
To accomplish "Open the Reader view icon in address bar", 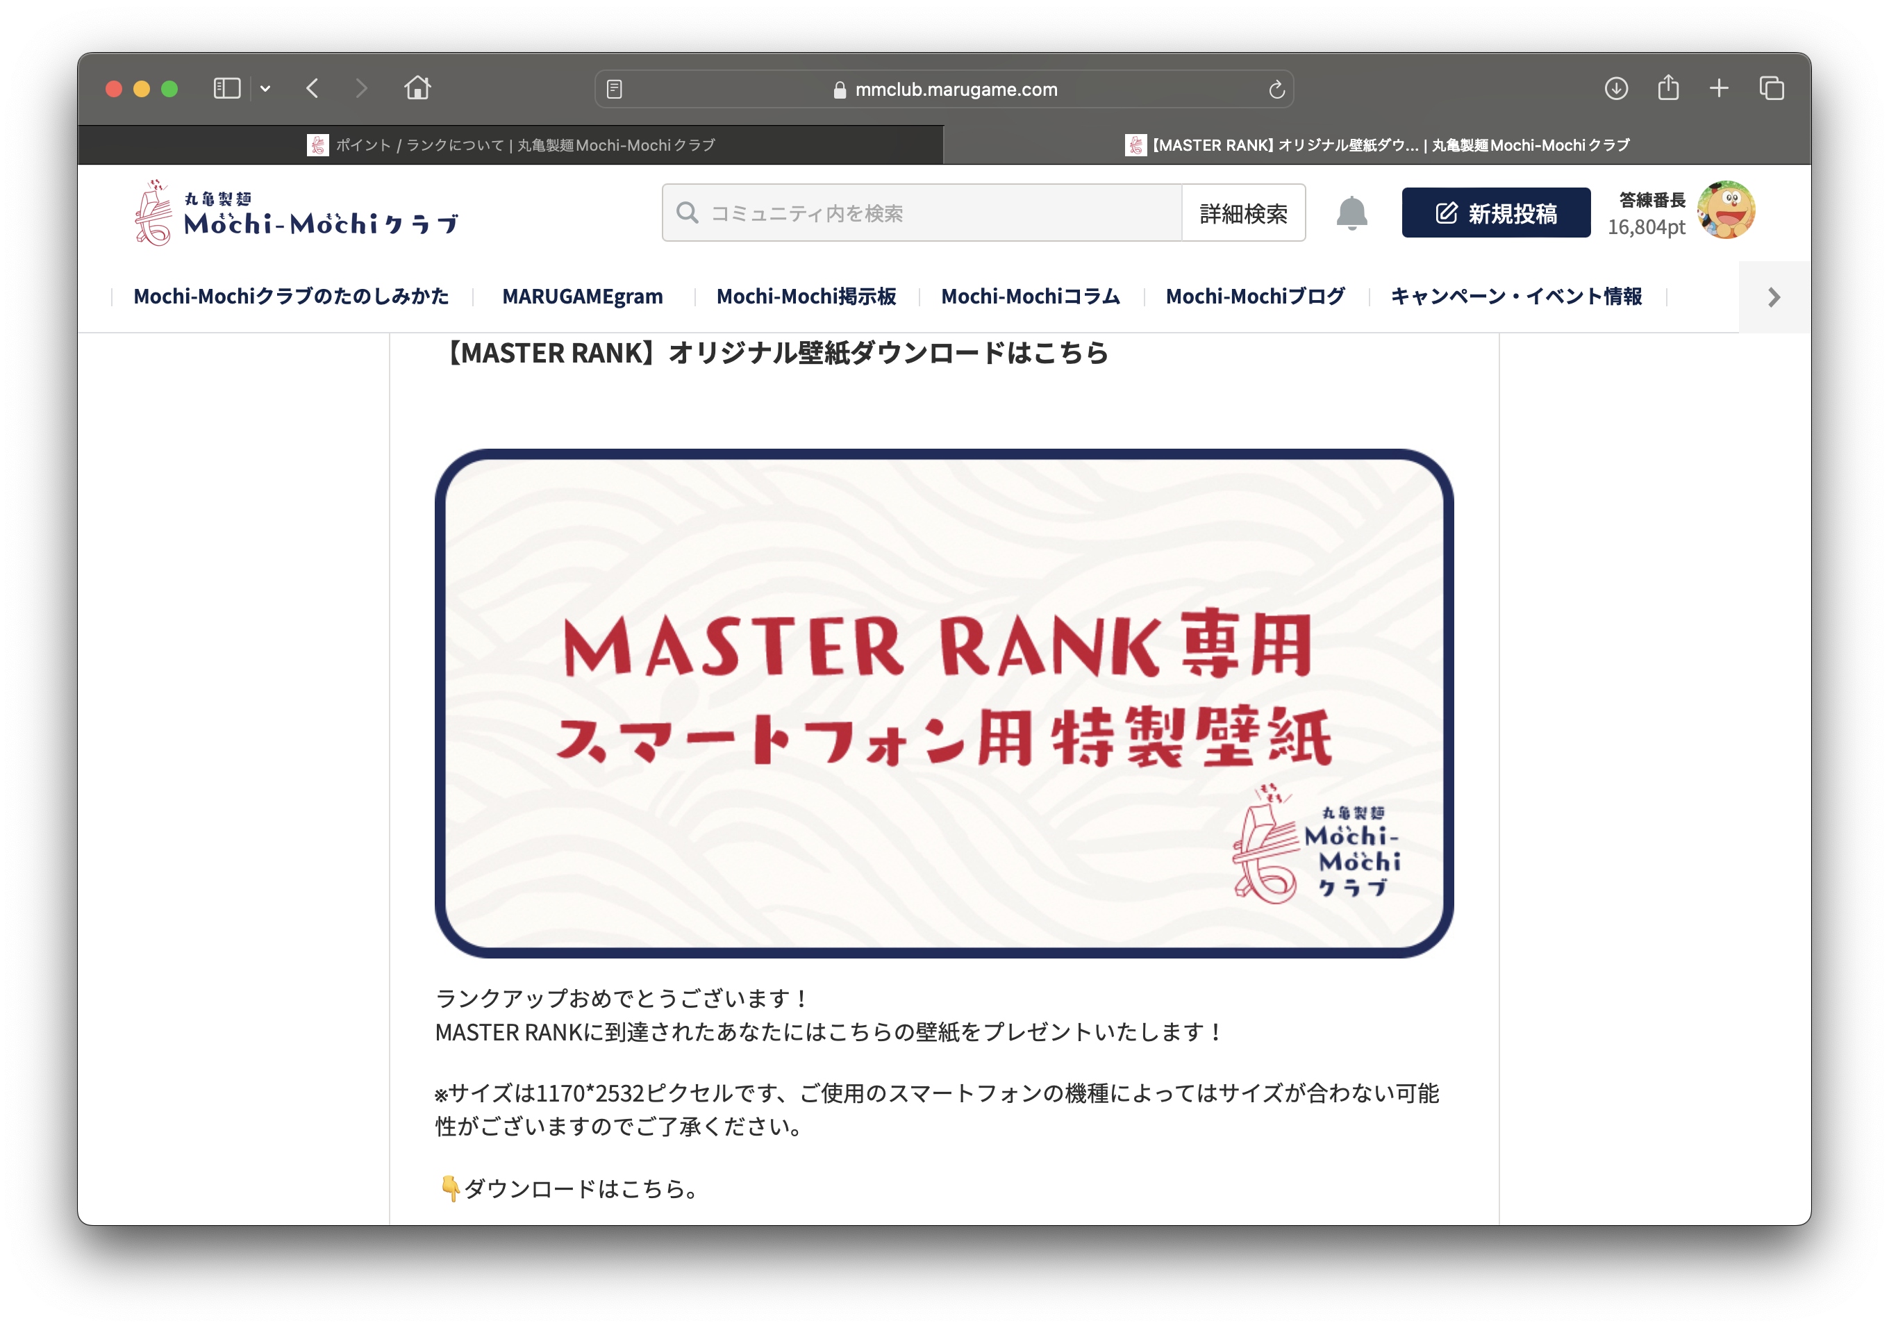I will (614, 89).
